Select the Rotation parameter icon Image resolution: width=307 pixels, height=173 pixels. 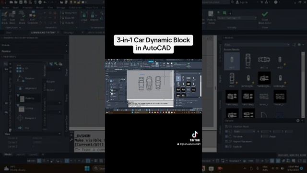click(20, 78)
